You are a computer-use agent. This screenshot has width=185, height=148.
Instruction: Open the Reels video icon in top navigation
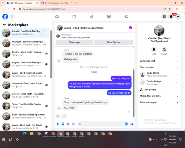(74, 17)
